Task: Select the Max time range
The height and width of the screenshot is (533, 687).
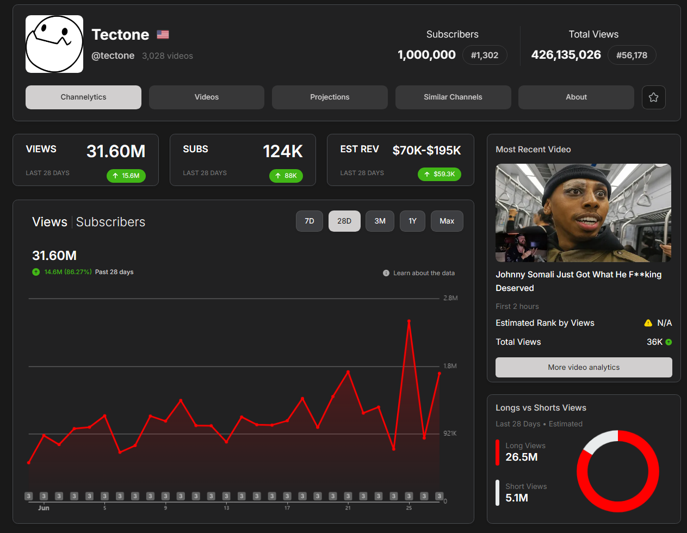Action: click(447, 221)
